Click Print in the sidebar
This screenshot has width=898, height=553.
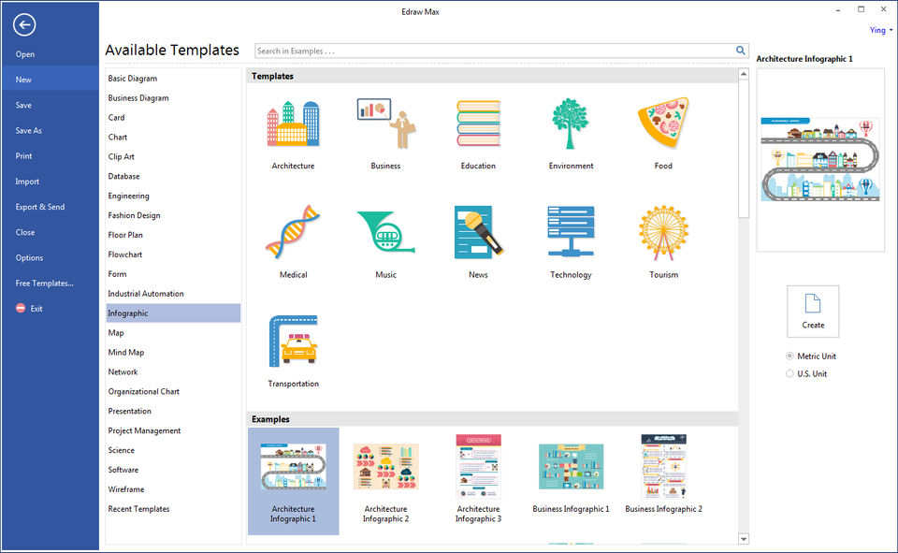pyautogui.click(x=23, y=156)
